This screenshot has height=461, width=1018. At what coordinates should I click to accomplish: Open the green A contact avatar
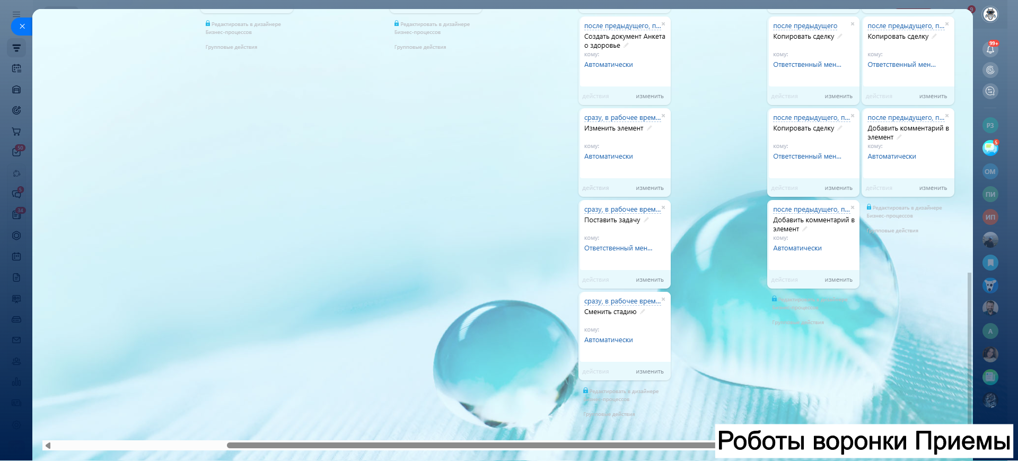click(990, 331)
